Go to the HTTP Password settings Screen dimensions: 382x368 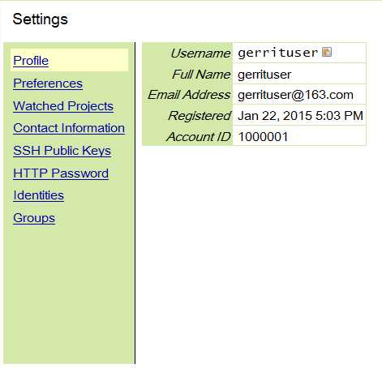(61, 173)
